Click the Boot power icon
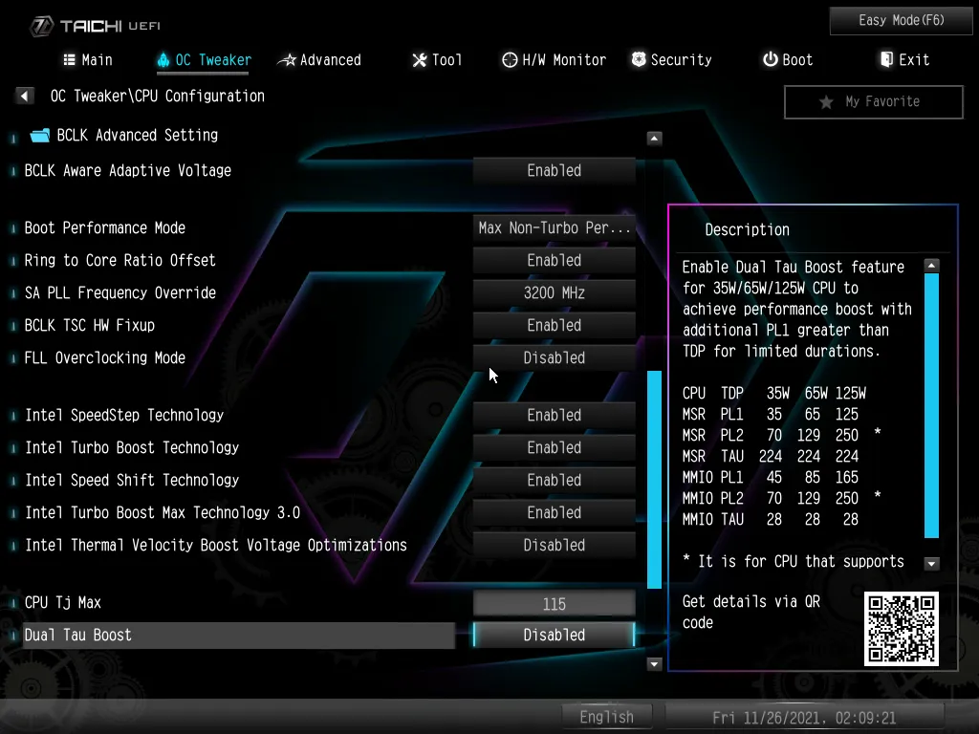Image resolution: width=979 pixels, height=734 pixels. coord(771,60)
